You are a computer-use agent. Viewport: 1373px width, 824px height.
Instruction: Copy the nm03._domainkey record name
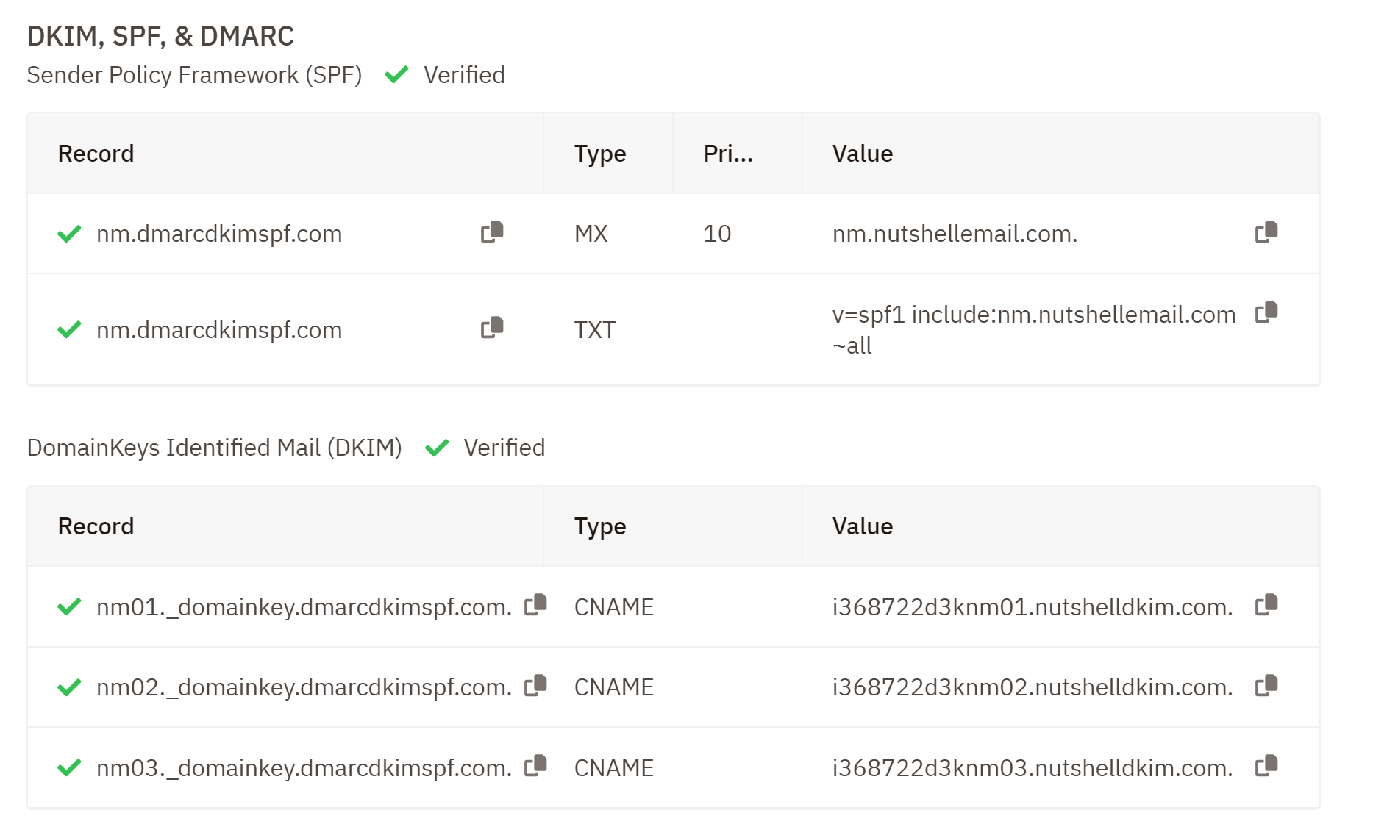tap(535, 767)
